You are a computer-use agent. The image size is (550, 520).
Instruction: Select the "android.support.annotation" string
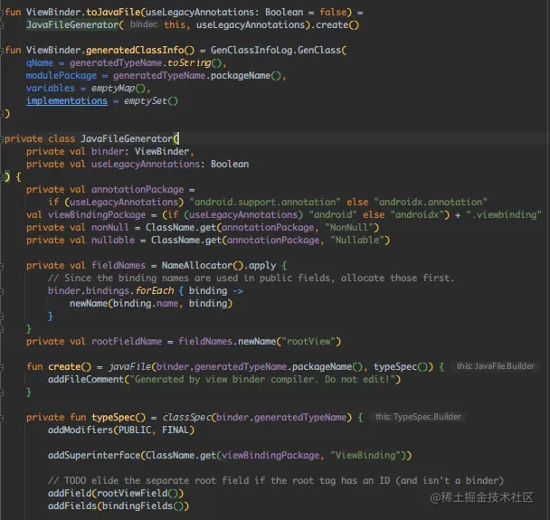click(x=264, y=202)
